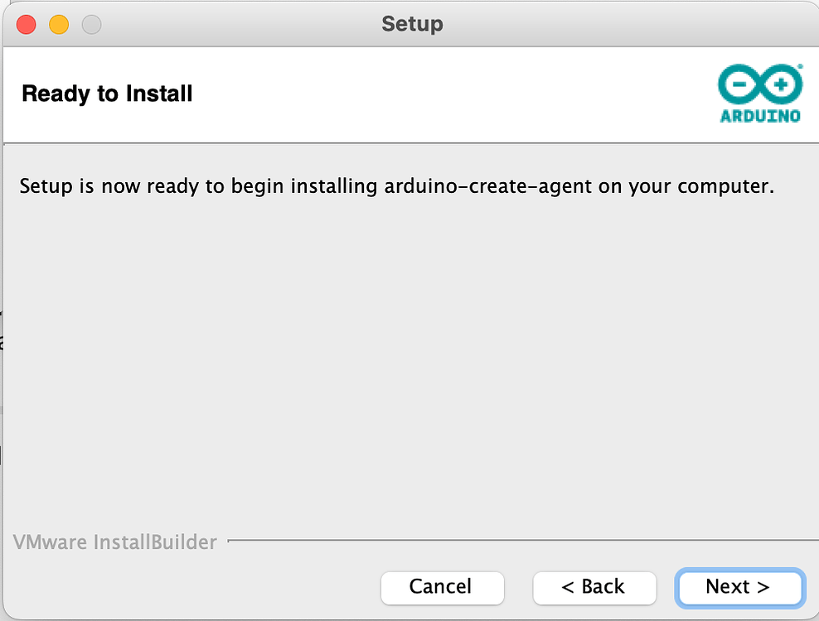
Task: Click the red close traffic light
Action: pyautogui.click(x=26, y=24)
